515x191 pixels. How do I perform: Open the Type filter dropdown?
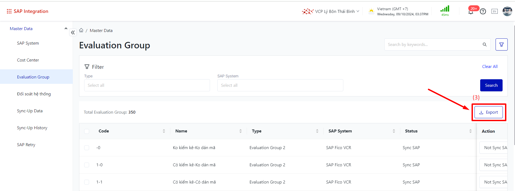pos(147,85)
